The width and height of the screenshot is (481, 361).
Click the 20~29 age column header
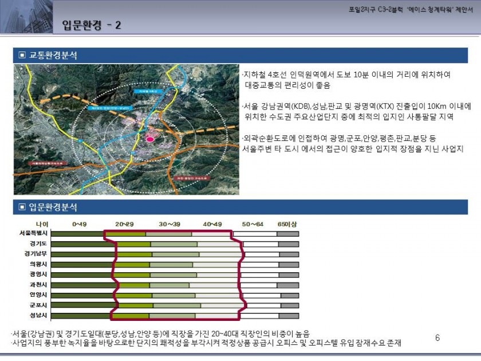pos(124,223)
